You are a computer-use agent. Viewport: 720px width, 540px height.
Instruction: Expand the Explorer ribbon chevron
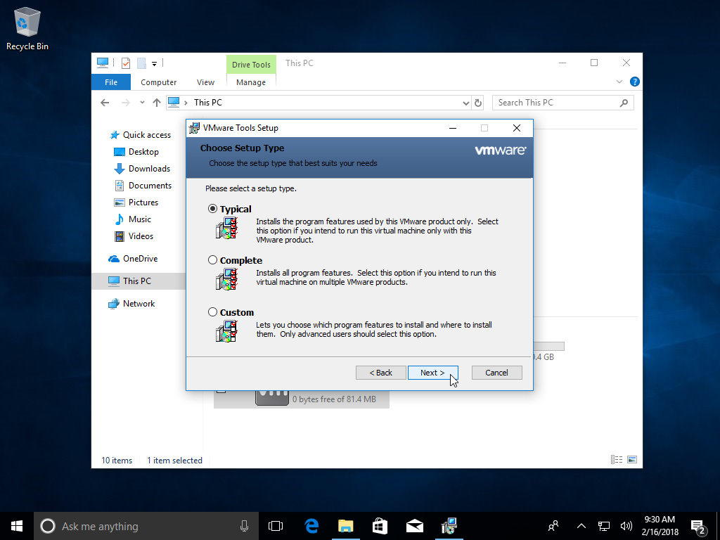[619, 82]
